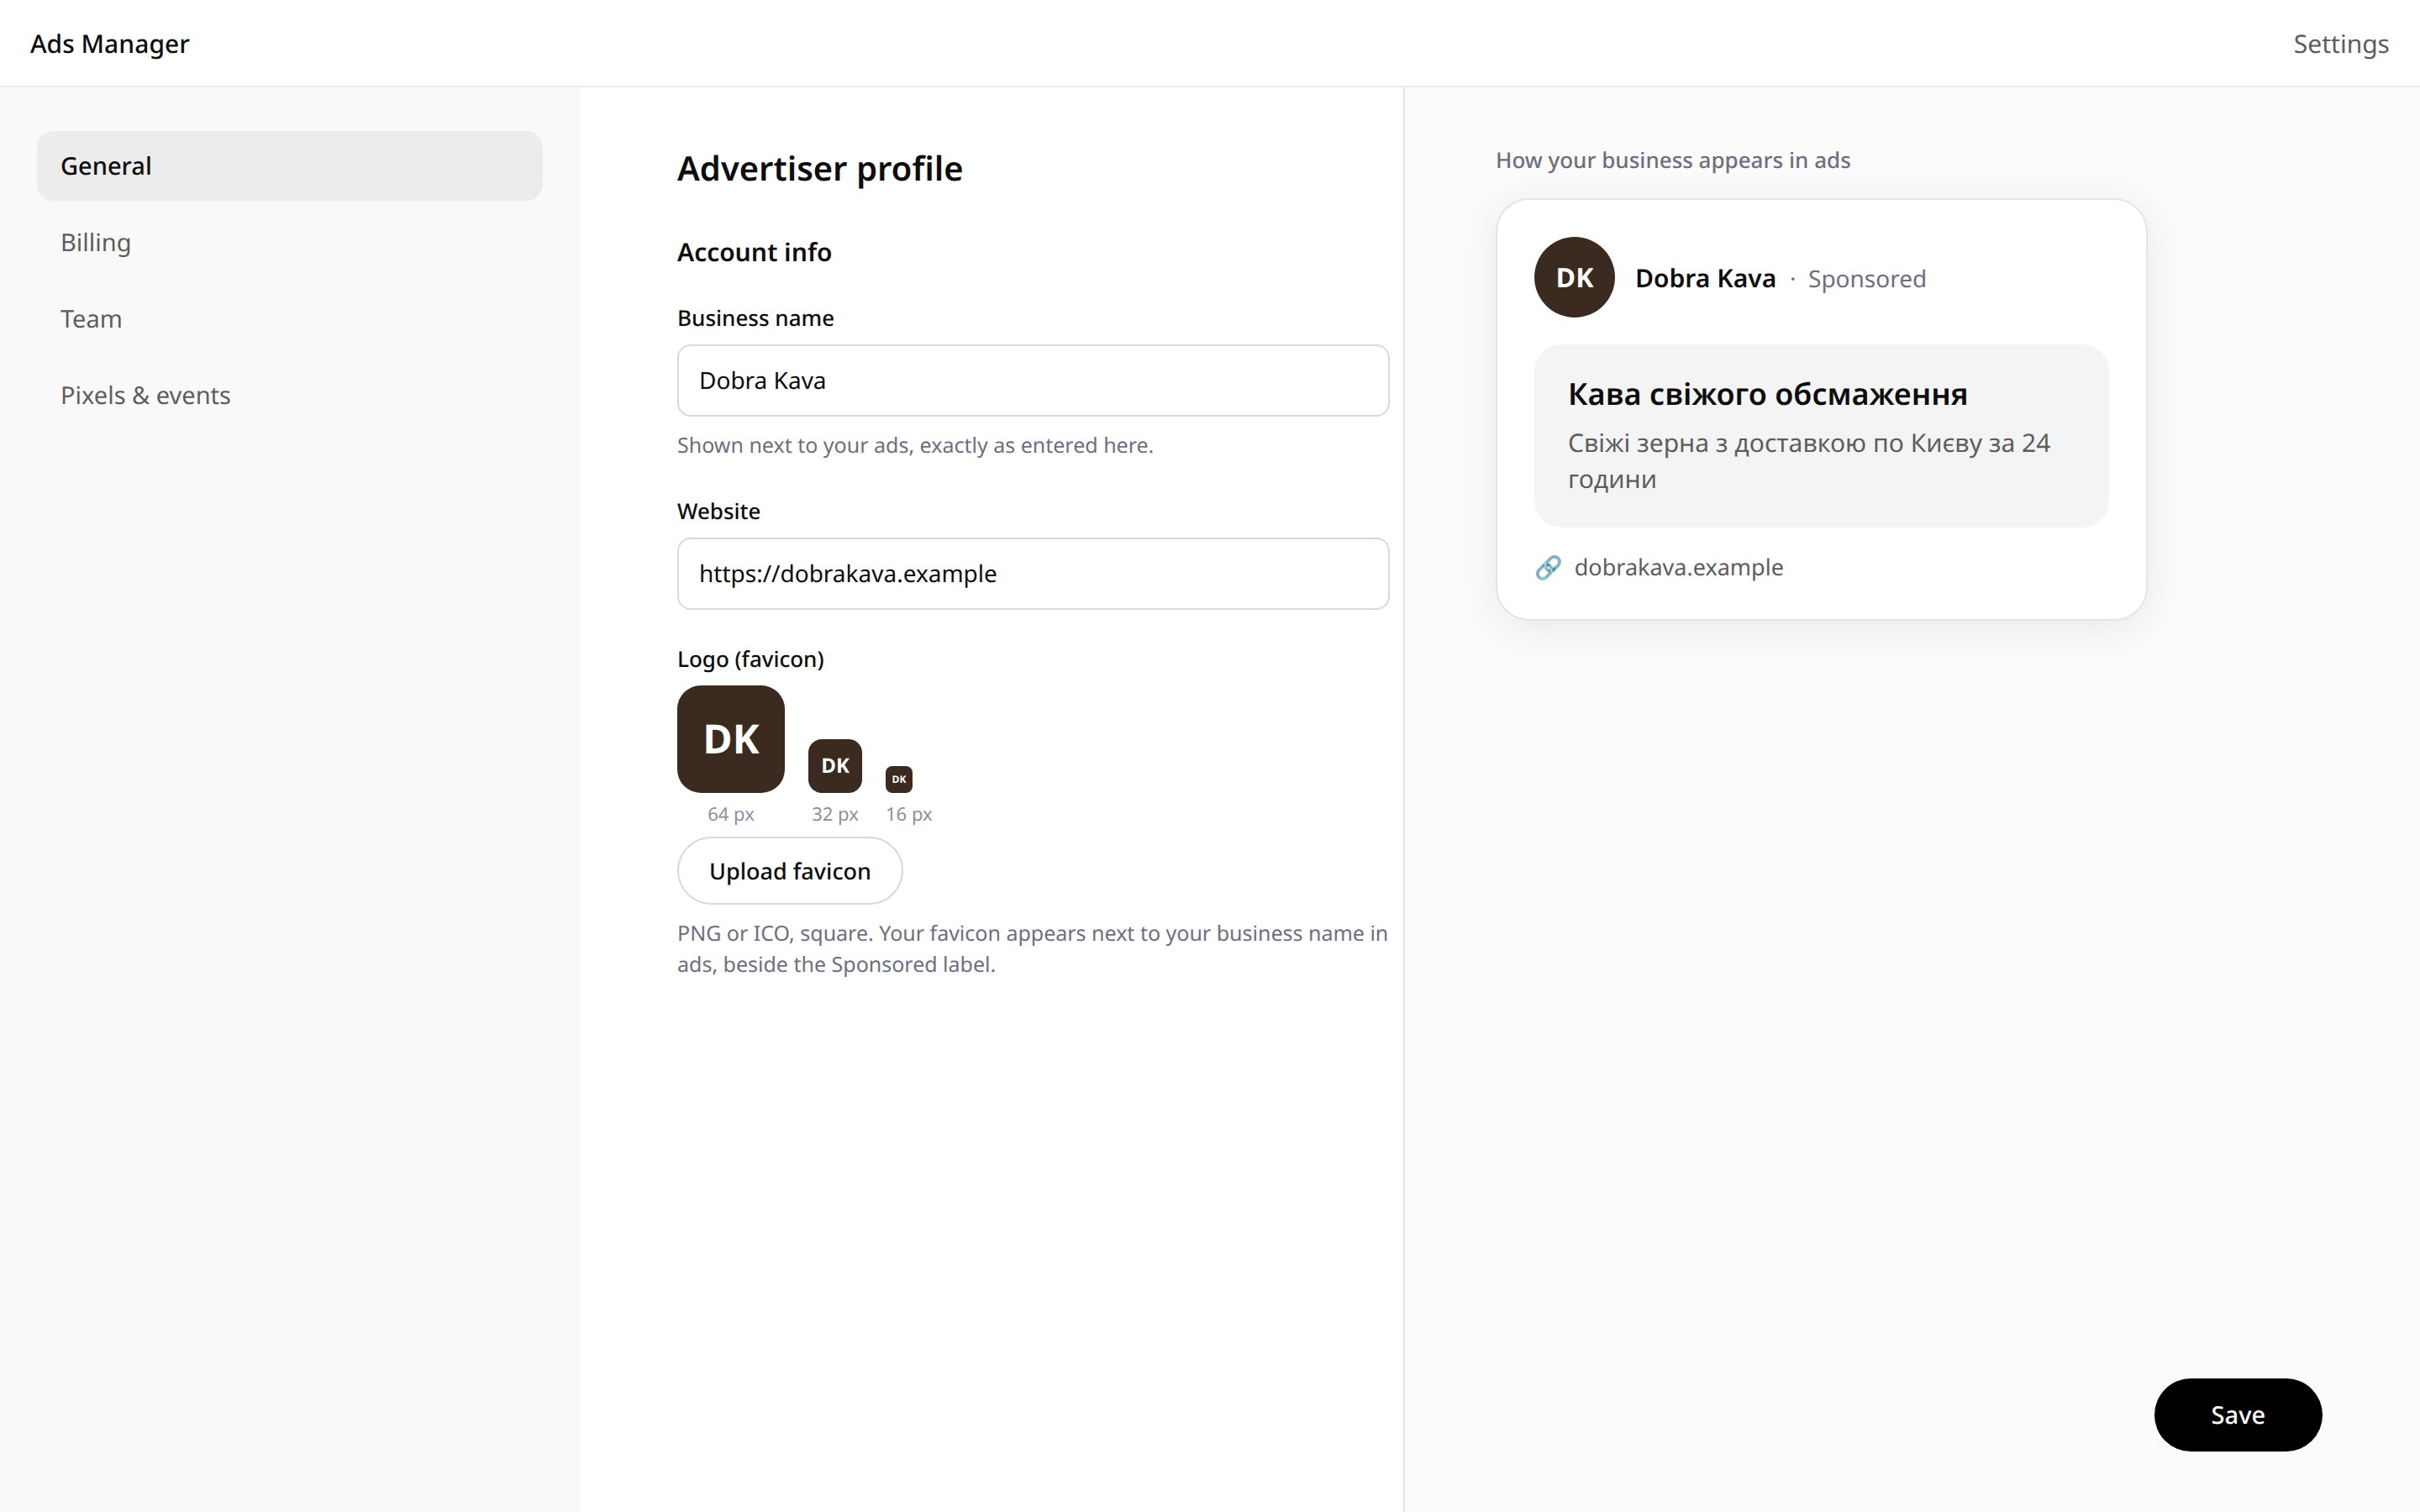Open Settings in the top bar
The height and width of the screenshot is (1512, 2420).
coord(2340,44)
